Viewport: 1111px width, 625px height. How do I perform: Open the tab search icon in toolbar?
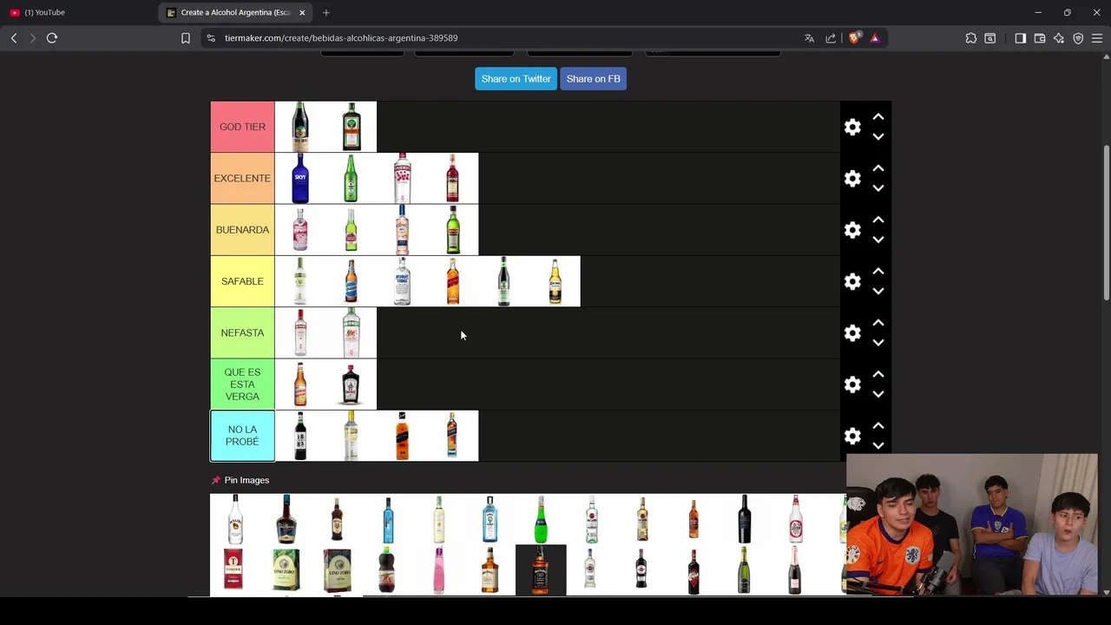pos(990,38)
